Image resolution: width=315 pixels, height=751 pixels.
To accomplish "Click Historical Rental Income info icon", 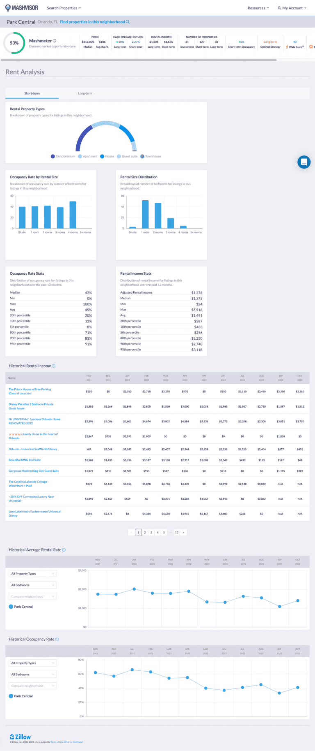I will point(54,366).
